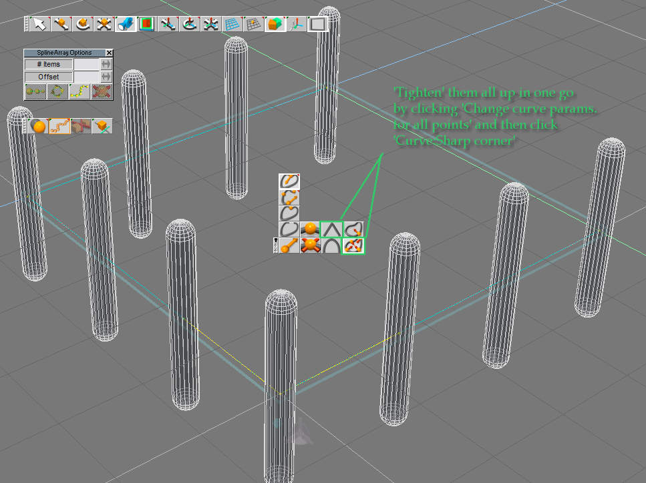Click the delete spline point icon
The height and width of the screenshot is (483, 646).
pos(310,246)
